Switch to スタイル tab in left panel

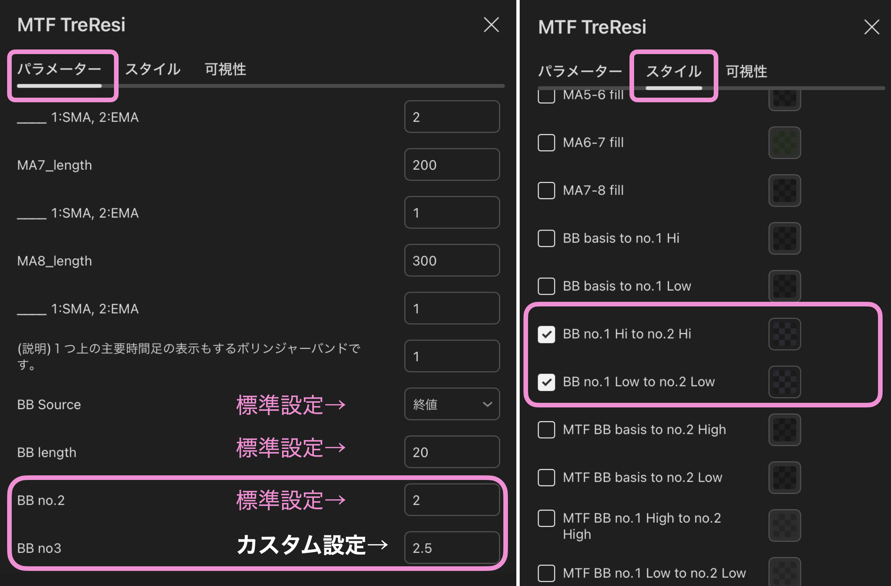153,69
